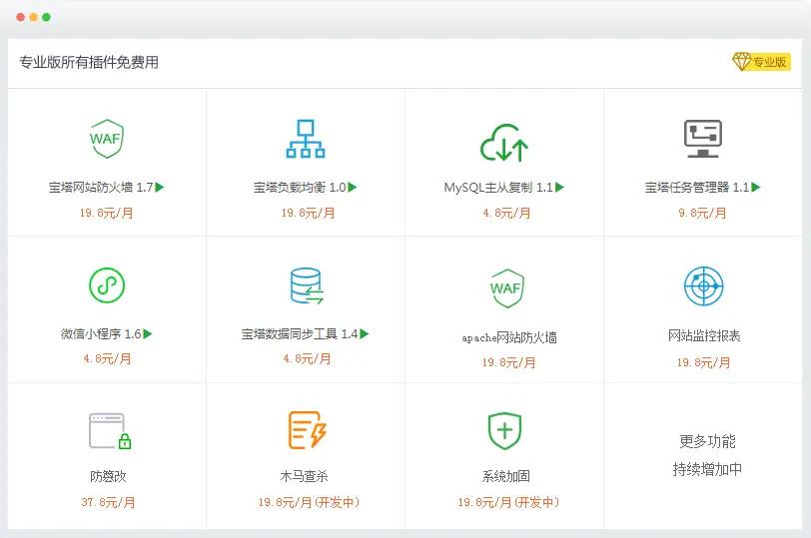Click the green arrow next to 宝塔负载均衡 1.0
Viewport: 811px width, 538px height.
(x=353, y=187)
